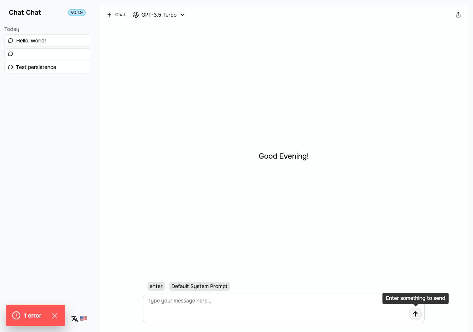Click the GPT-3.5 Turbo model name
The width and height of the screenshot is (473, 332).
159,15
